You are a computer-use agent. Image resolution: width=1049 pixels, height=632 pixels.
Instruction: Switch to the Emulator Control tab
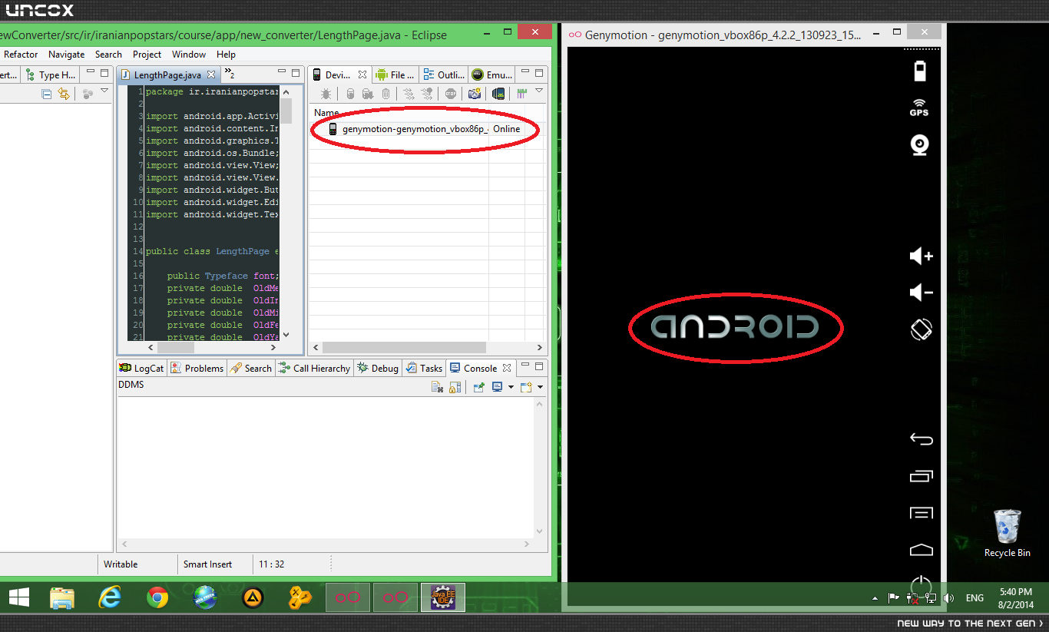(491, 75)
